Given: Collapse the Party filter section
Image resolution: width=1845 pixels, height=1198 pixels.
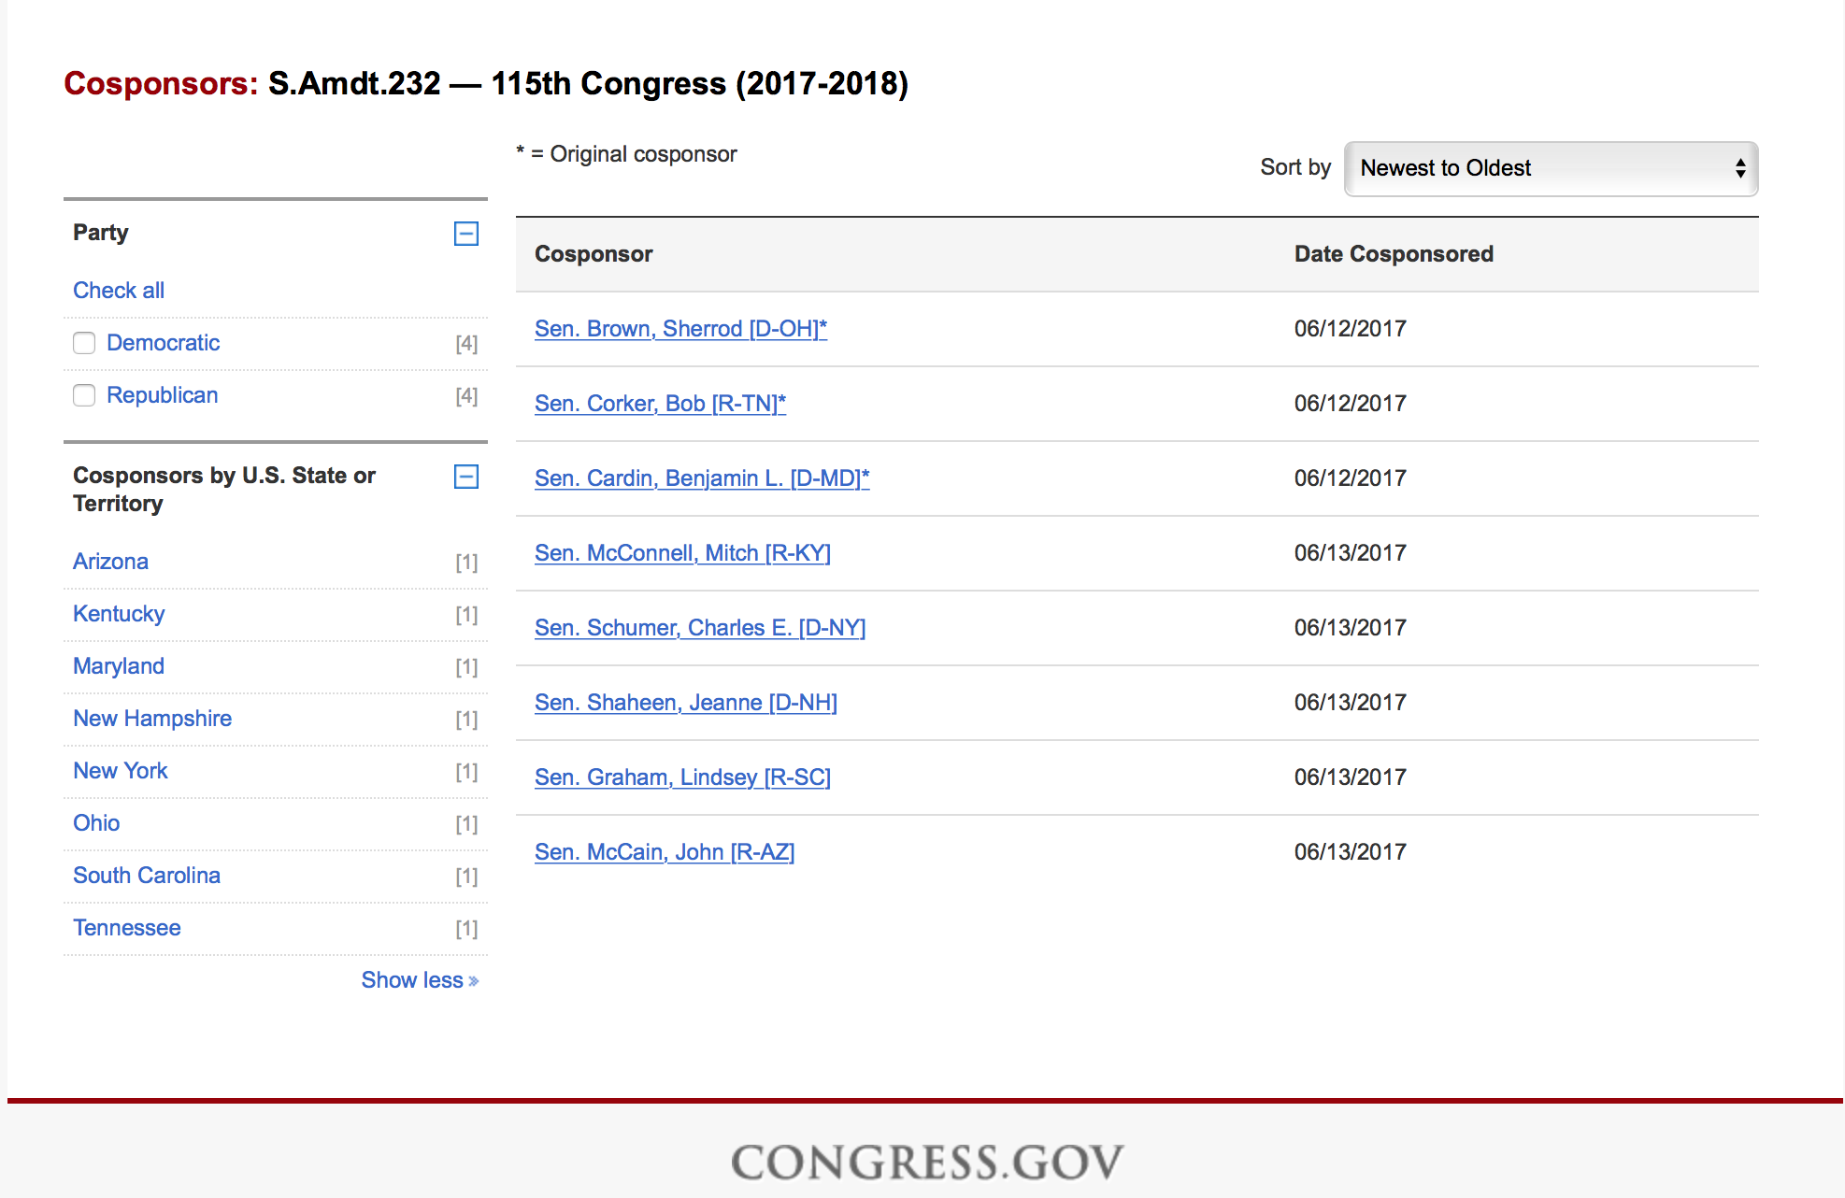Looking at the screenshot, I should 465,234.
